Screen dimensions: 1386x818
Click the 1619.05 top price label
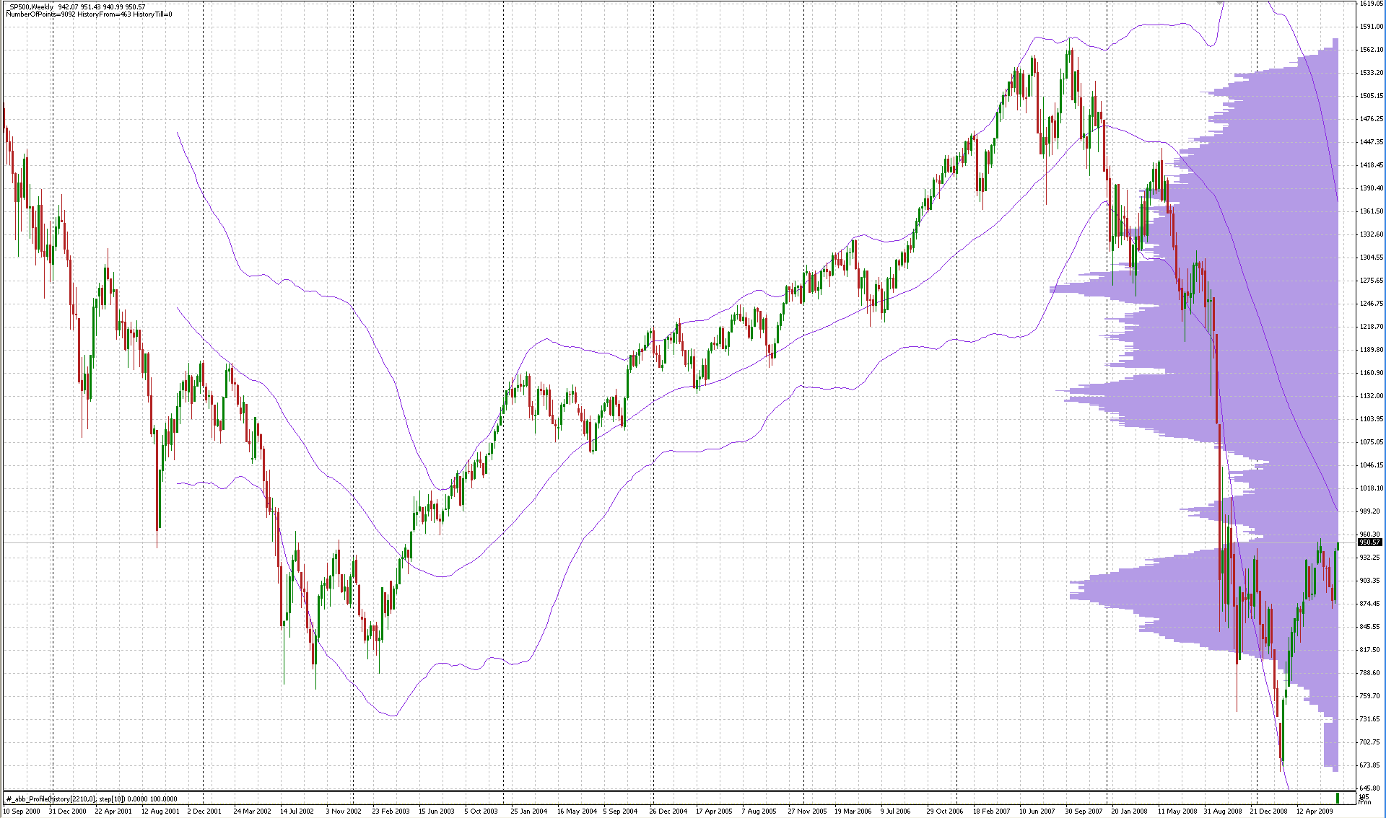(x=1371, y=4)
